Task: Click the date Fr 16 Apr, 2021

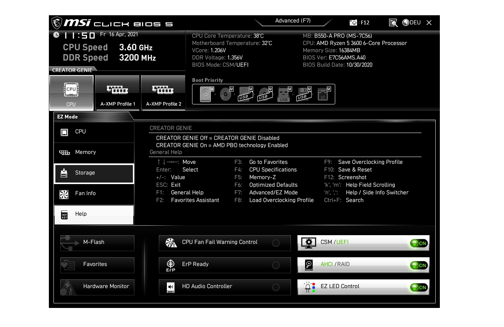Action: click(119, 34)
